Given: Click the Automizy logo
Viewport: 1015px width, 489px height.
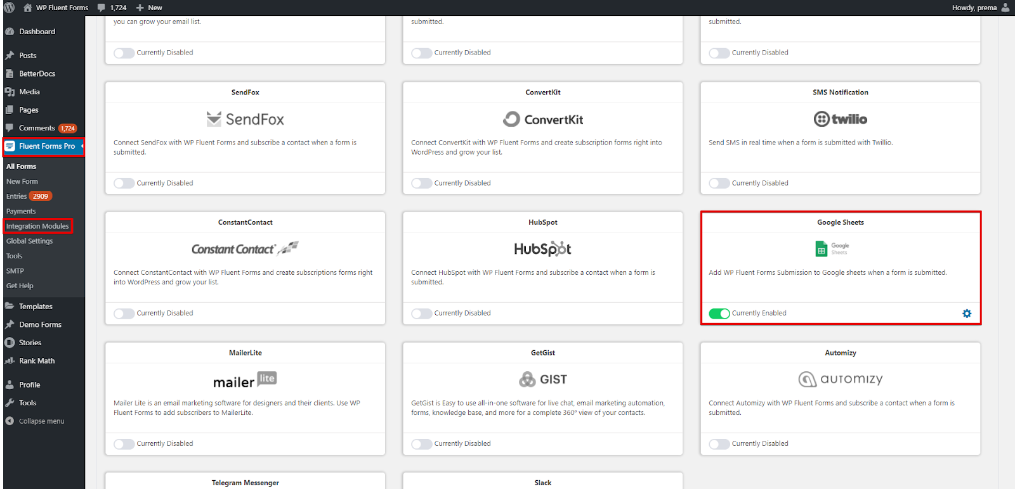Looking at the screenshot, I should [x=841, y=379].
